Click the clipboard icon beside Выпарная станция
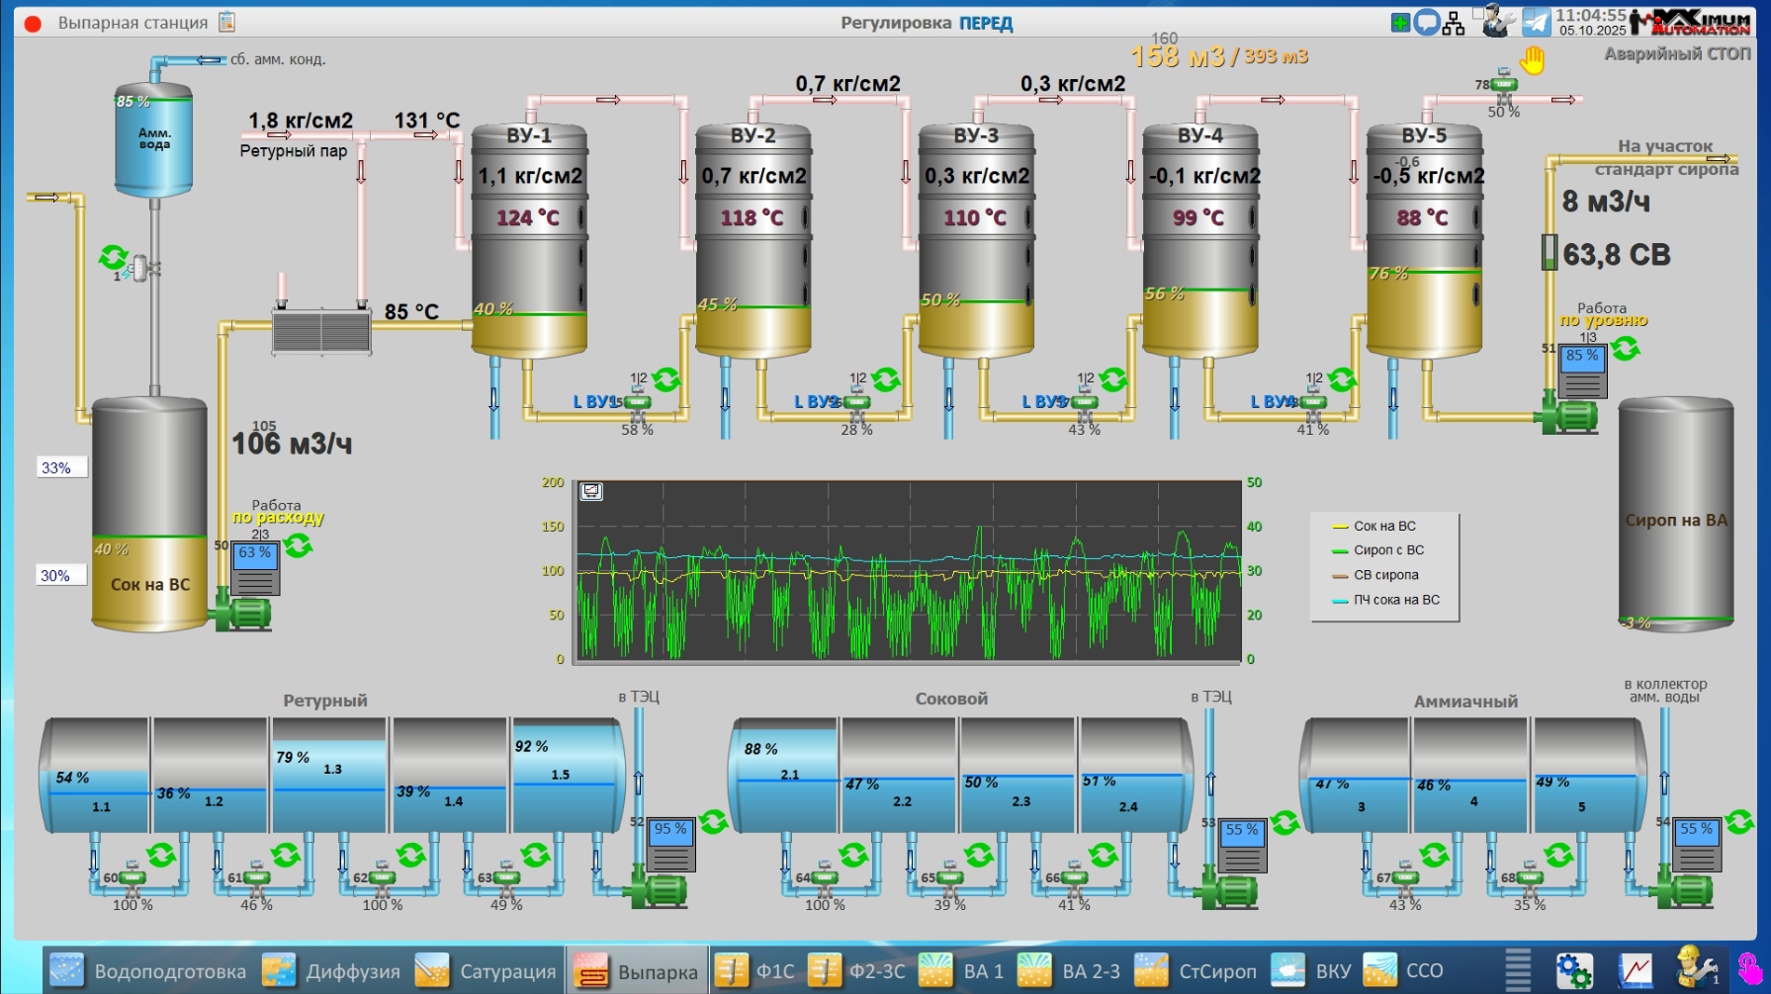The image size is (1771, 994). pyautogui.click(x=227, y=22)
